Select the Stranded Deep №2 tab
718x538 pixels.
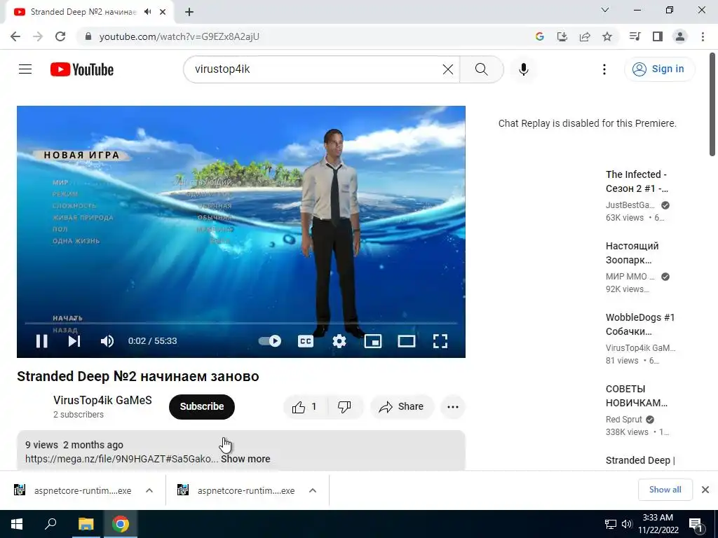click(x=83, y=12)
